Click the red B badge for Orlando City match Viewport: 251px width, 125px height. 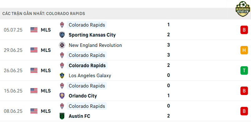click(244, 91)
